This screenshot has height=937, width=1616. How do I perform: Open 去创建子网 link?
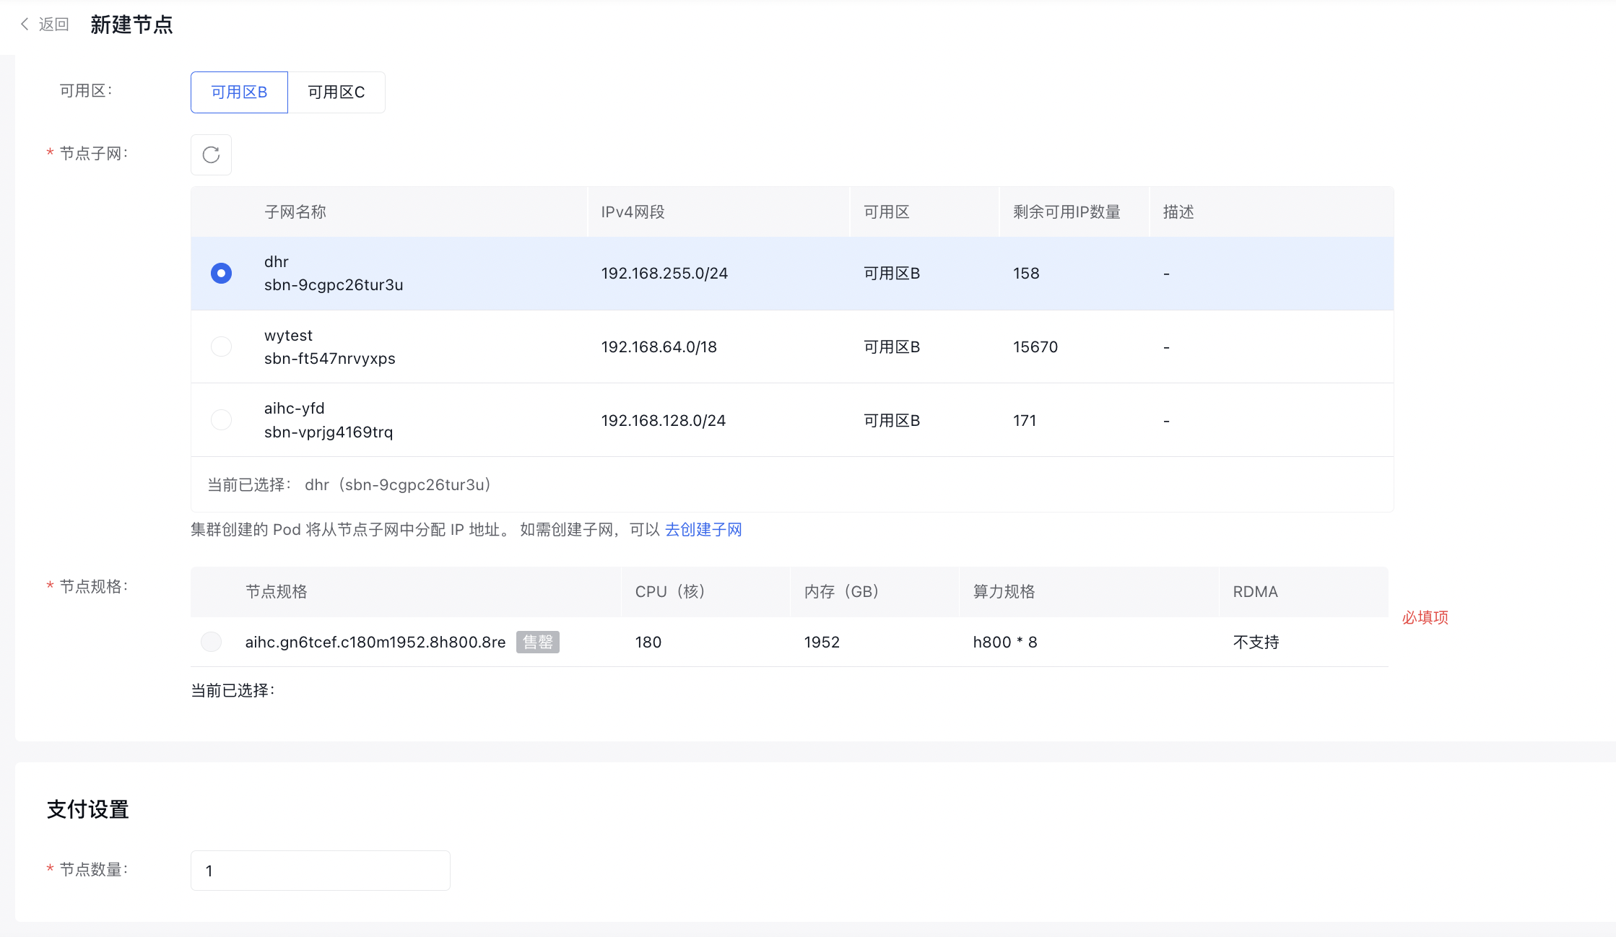coord(703,530)
